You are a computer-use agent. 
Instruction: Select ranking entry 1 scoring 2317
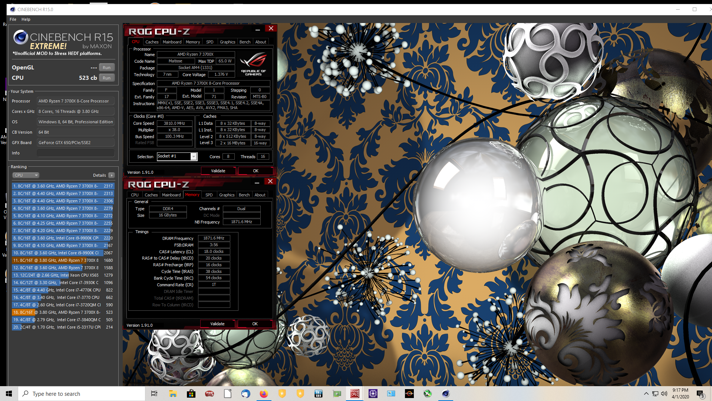[63, 186]
